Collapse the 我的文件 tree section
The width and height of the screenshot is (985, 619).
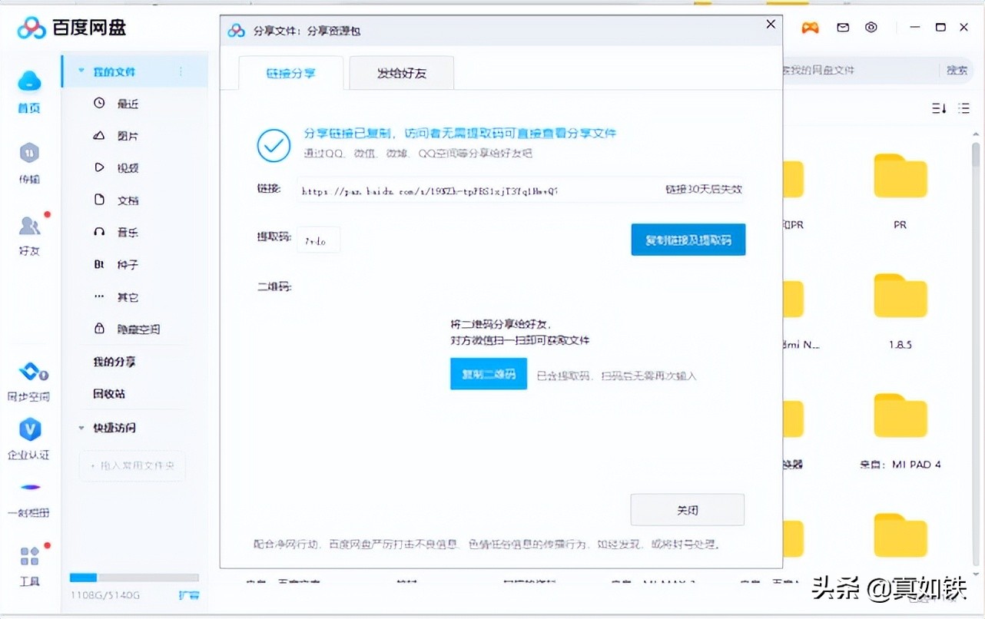pos(81,69)
